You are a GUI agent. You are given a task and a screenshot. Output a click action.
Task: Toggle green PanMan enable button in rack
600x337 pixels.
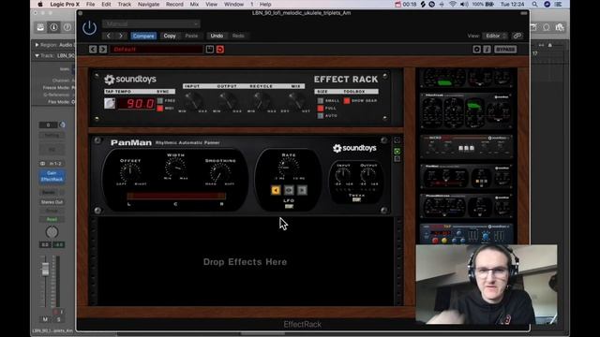click(x=397, y=152)
